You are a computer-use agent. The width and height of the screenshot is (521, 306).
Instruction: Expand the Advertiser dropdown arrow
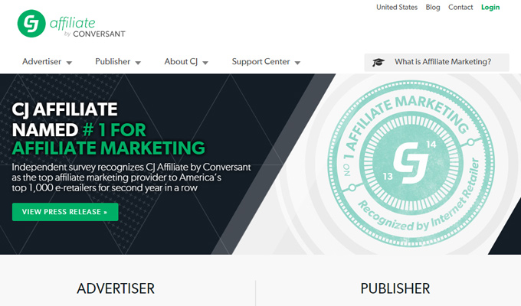coord(69,63)
